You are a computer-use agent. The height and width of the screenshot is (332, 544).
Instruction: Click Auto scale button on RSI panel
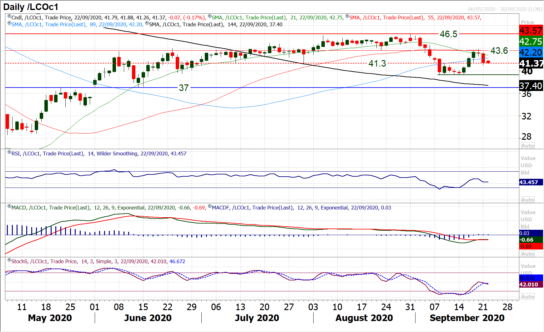click(528, 200)
